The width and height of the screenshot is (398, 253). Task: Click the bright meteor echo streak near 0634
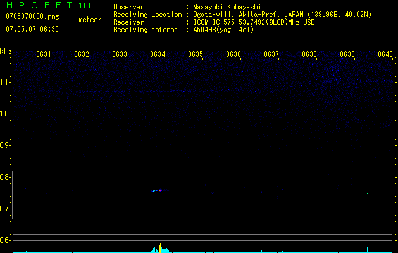(161, 190)
